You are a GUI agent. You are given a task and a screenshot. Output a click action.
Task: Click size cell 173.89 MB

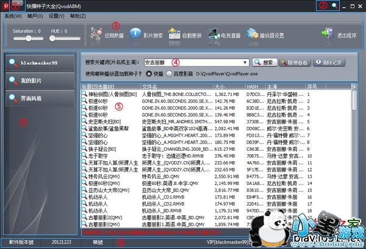pyautogui.click(x=224, y=135)
